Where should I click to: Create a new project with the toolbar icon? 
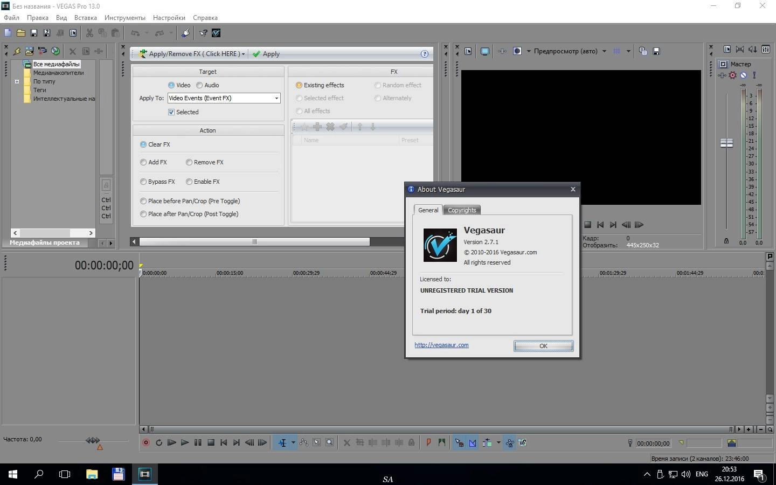click(x=8, y=33)
